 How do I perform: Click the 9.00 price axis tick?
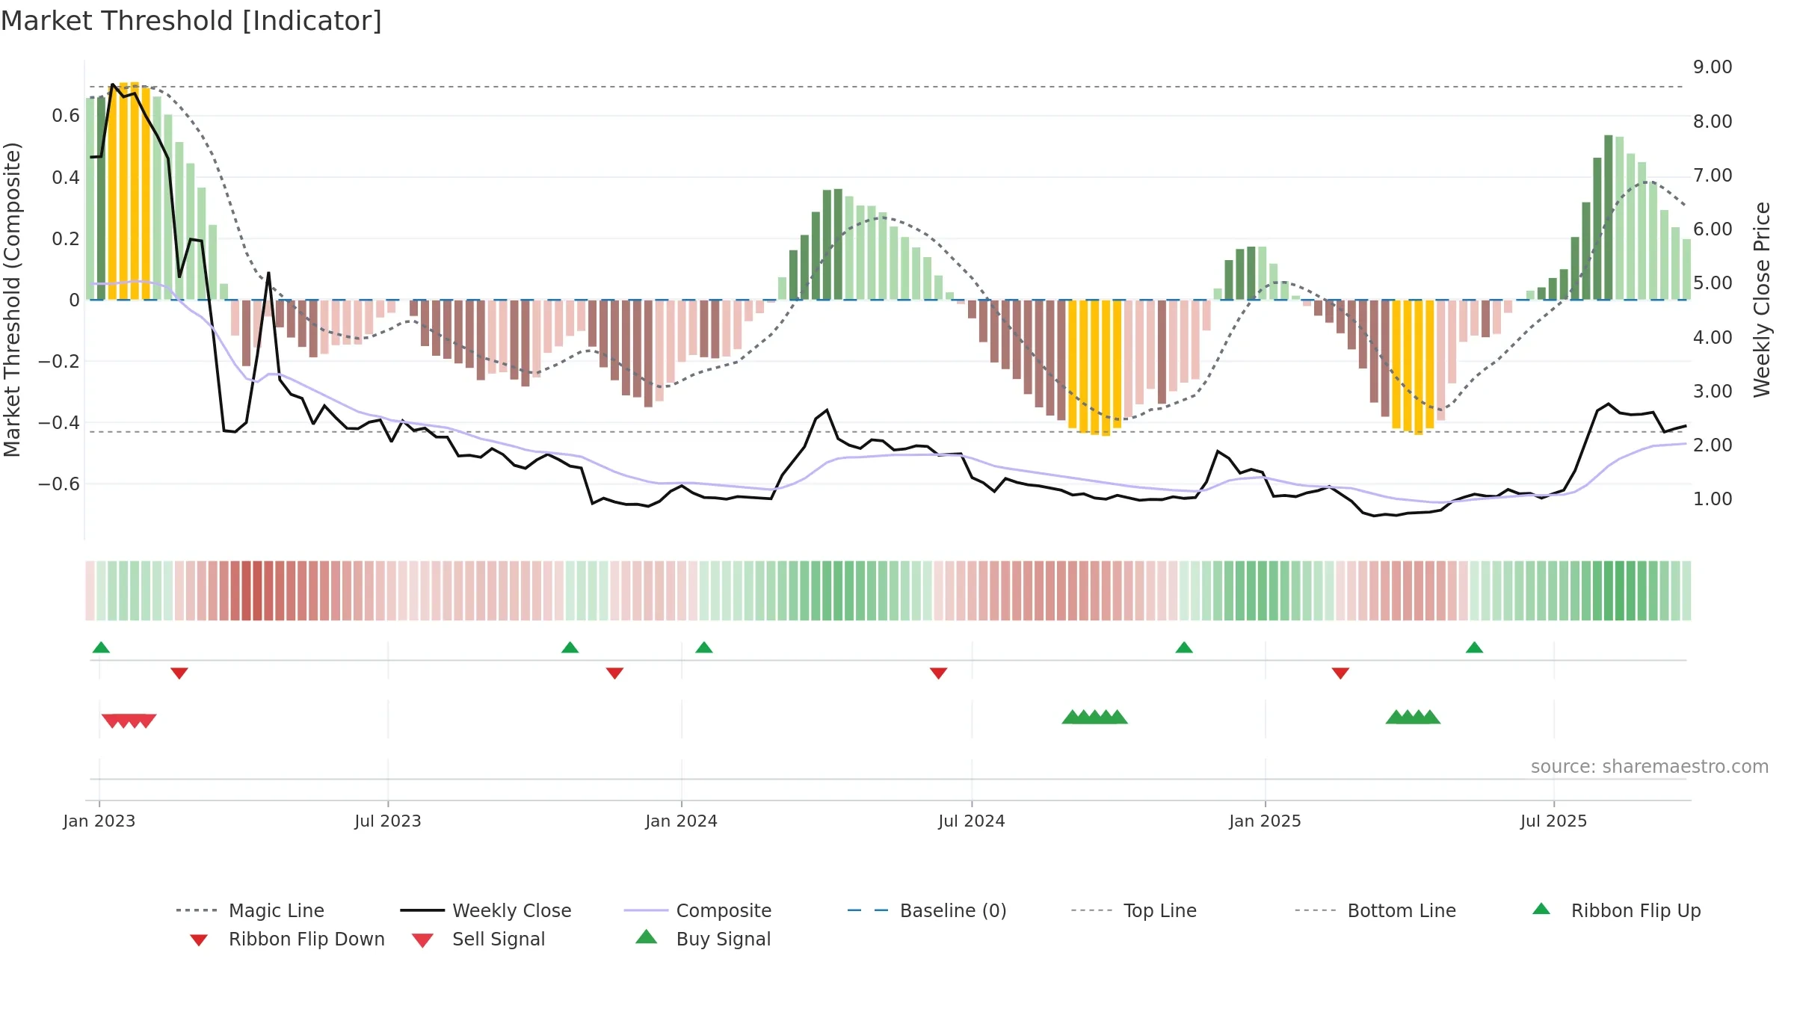(1713, 67)
